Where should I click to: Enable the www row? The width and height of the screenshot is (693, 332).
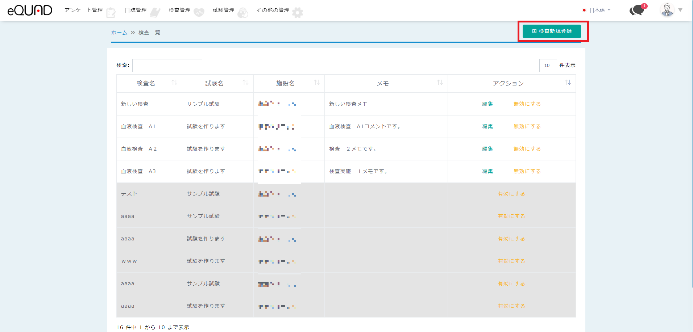pos(511,261)
